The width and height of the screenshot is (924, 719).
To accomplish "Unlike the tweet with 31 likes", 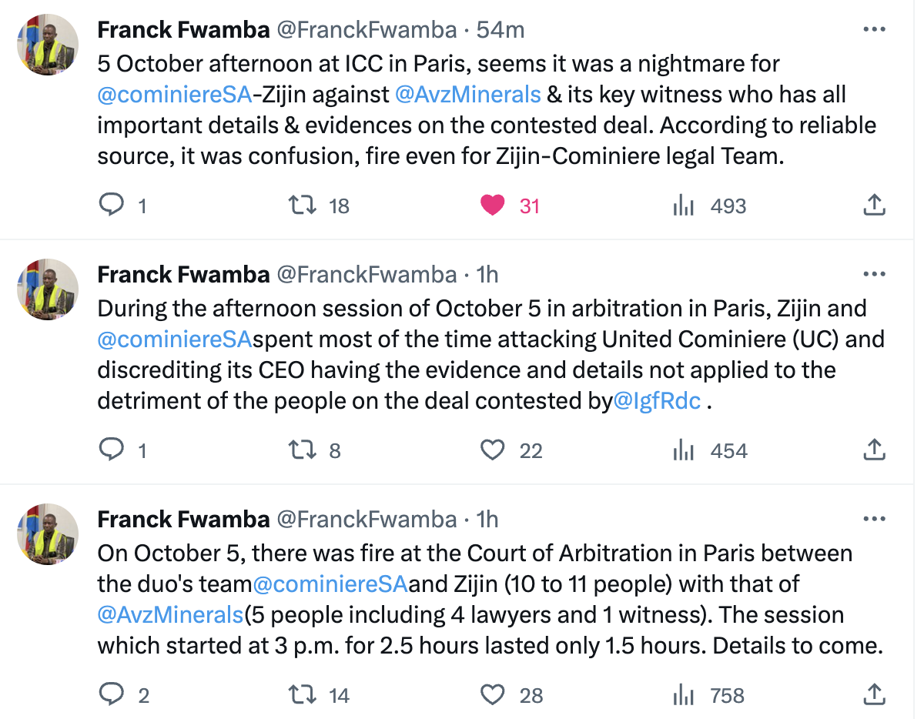I will pyautogui.click(x=493, y=205).
